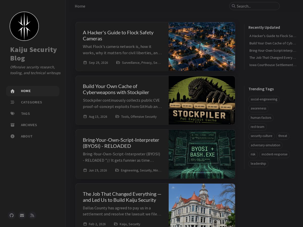303x227 pixels.
Task: Select the social-engineering trending tag
Action: coord(264,99)
